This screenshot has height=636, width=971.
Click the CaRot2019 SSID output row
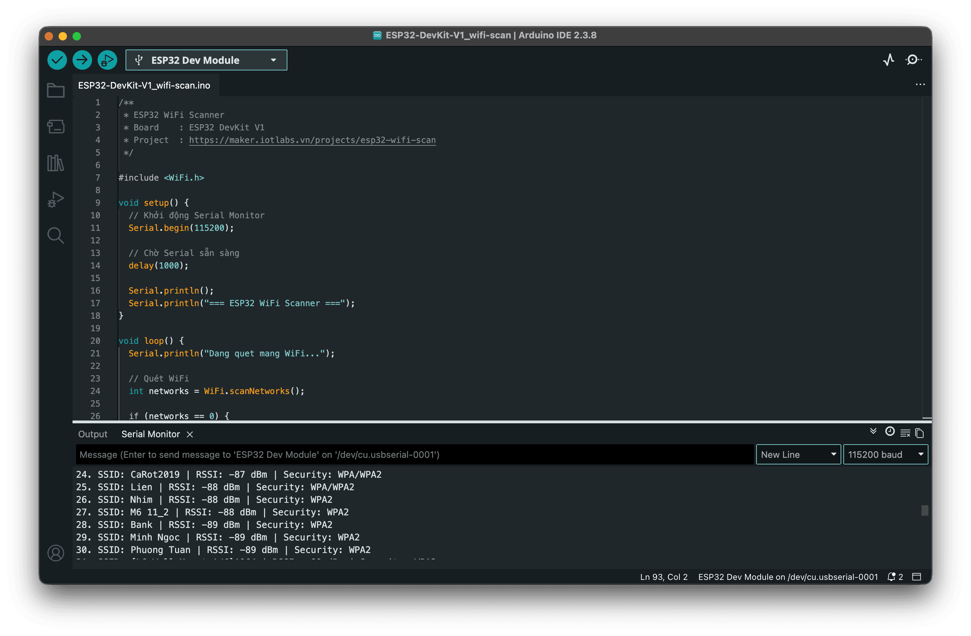pos(228,475)
